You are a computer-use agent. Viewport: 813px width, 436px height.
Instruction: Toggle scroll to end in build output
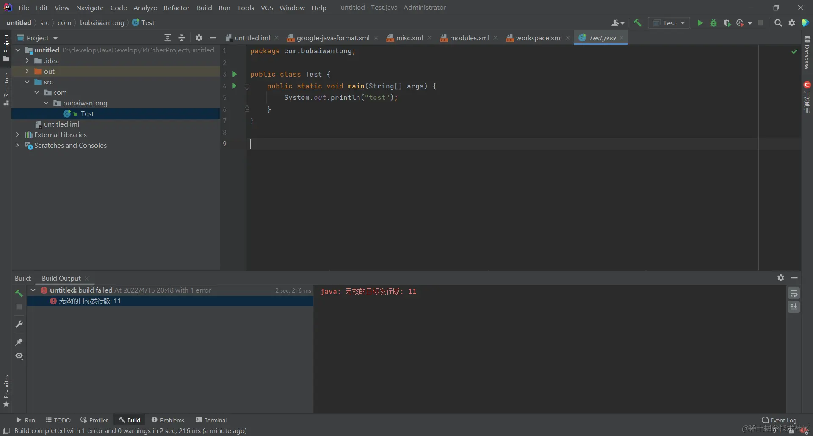[794, 307]
